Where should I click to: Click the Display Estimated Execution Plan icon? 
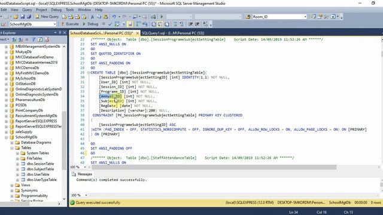tap(117, 24)
